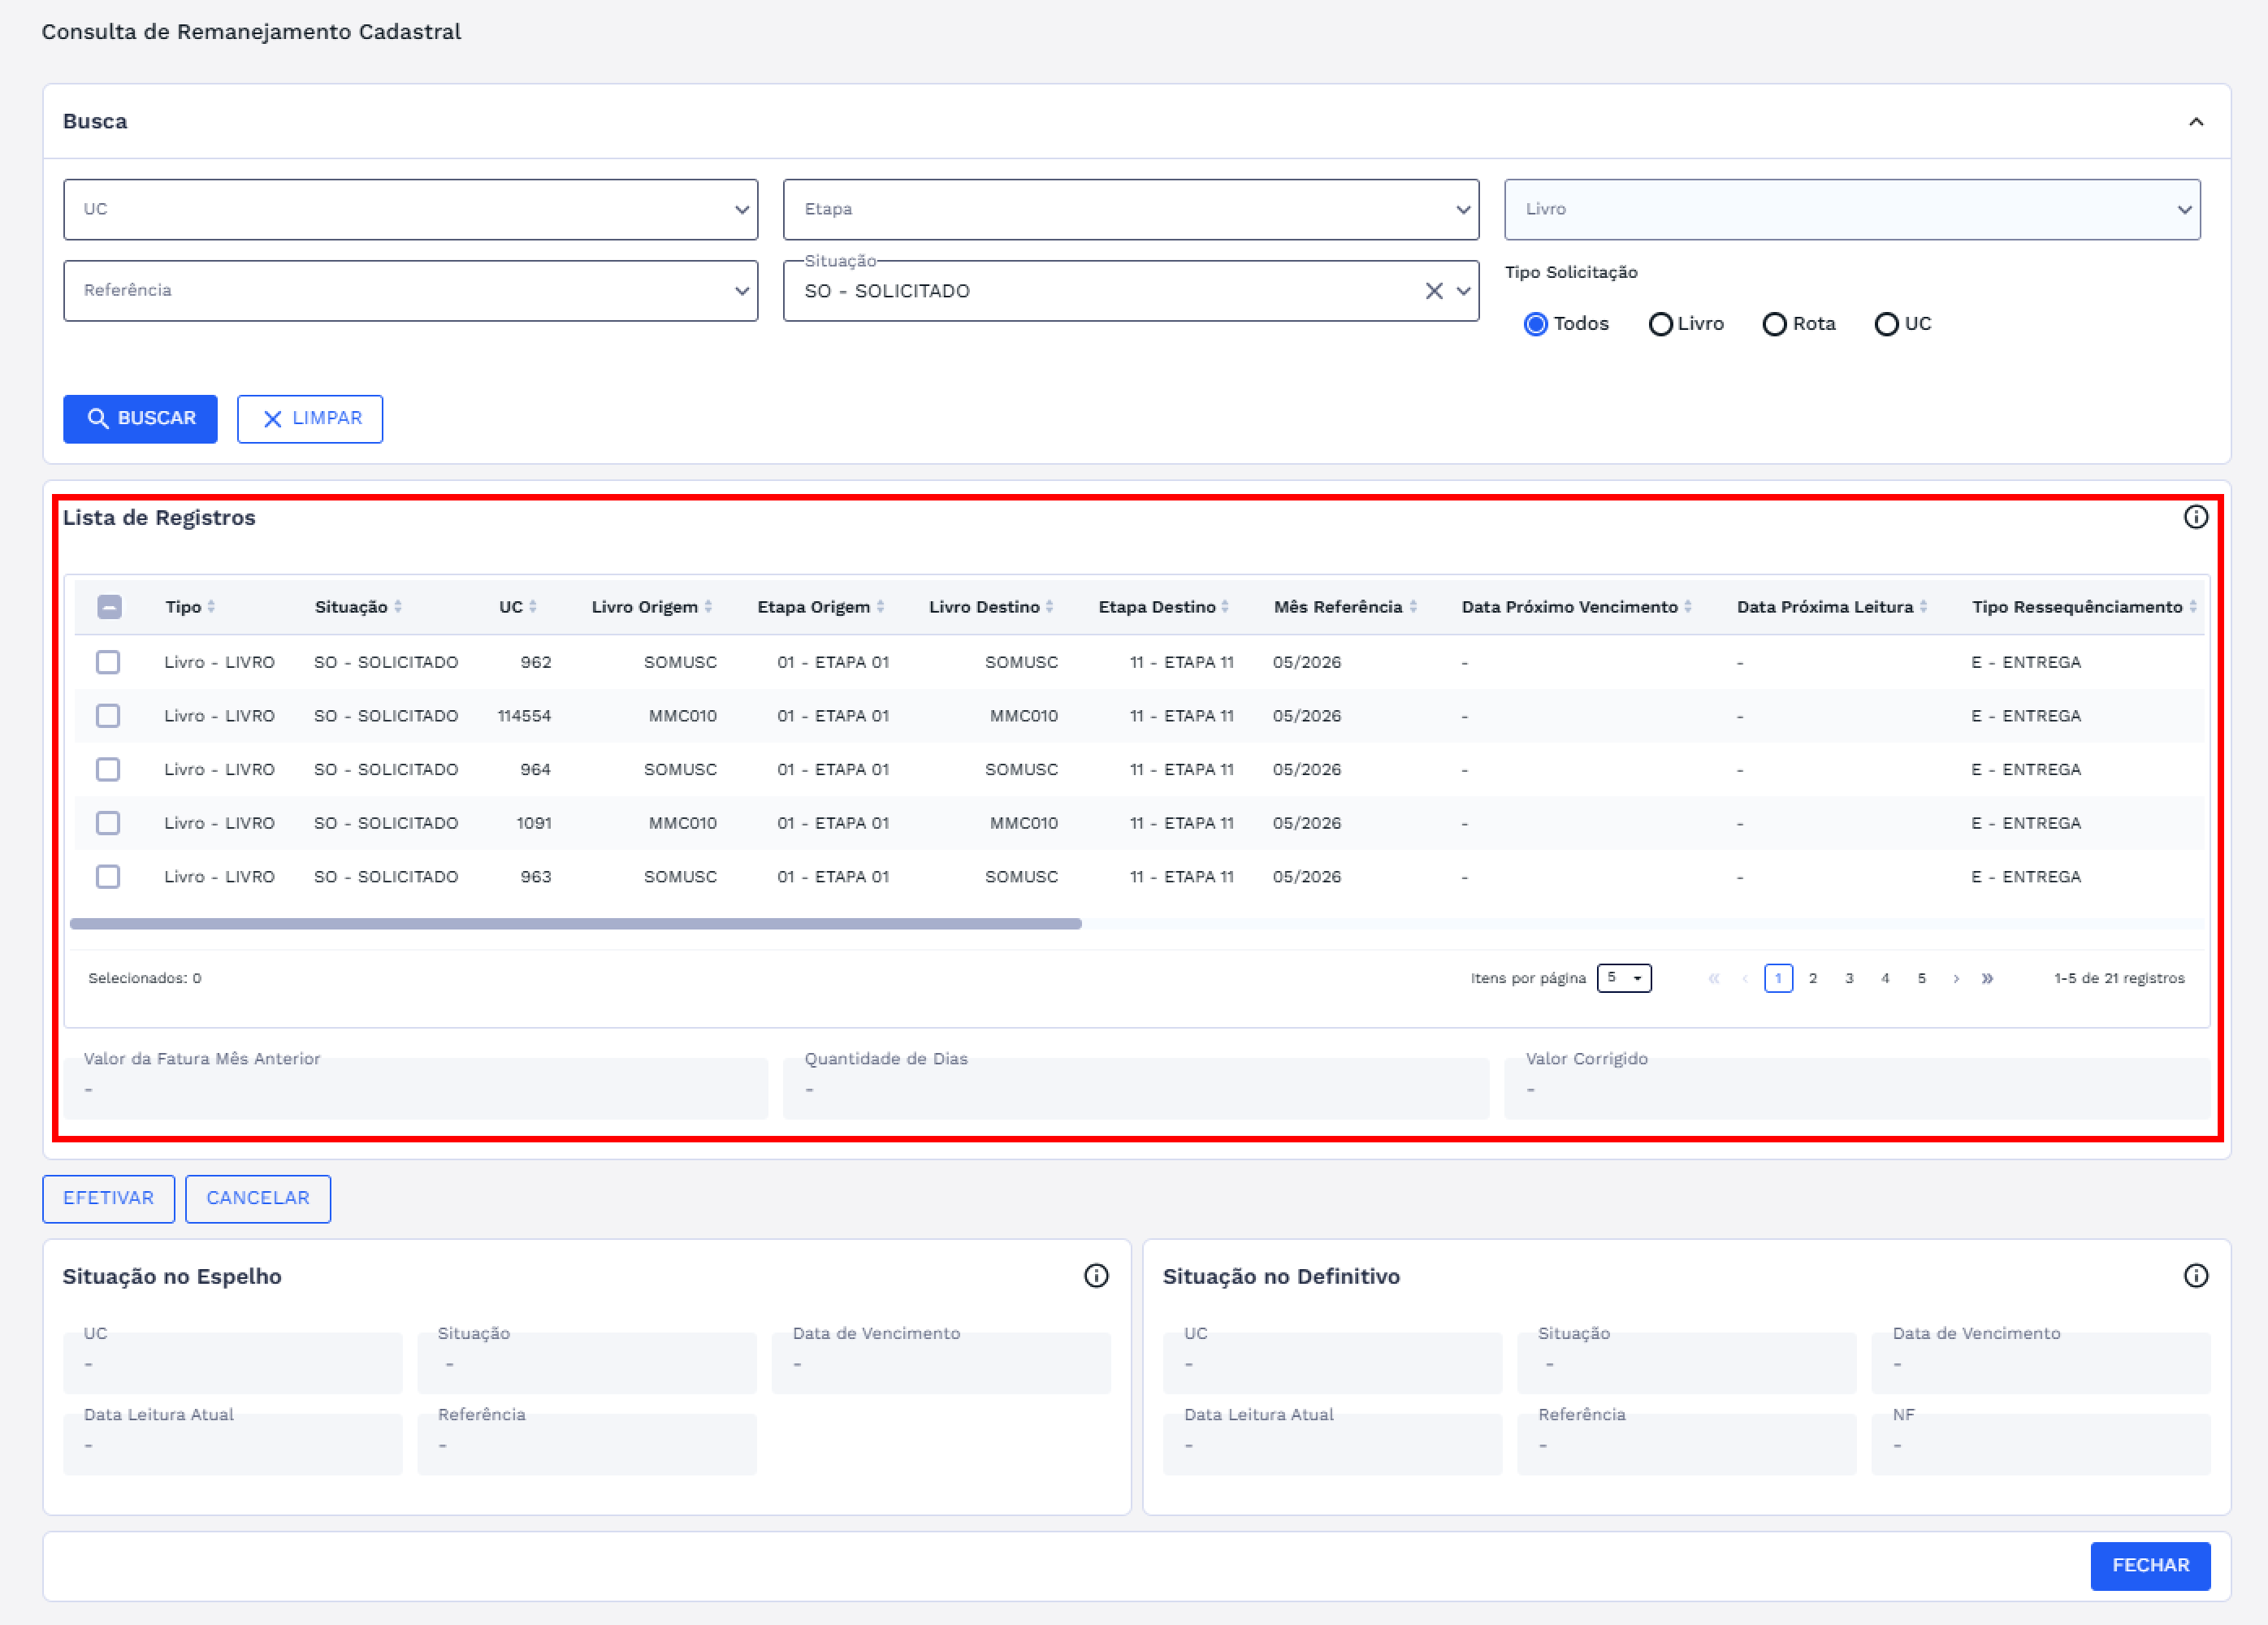The height and width of the screenshot is (1625, 2268).
Task: Sort by Etapa Destino column
Action: click(1164, 607)
